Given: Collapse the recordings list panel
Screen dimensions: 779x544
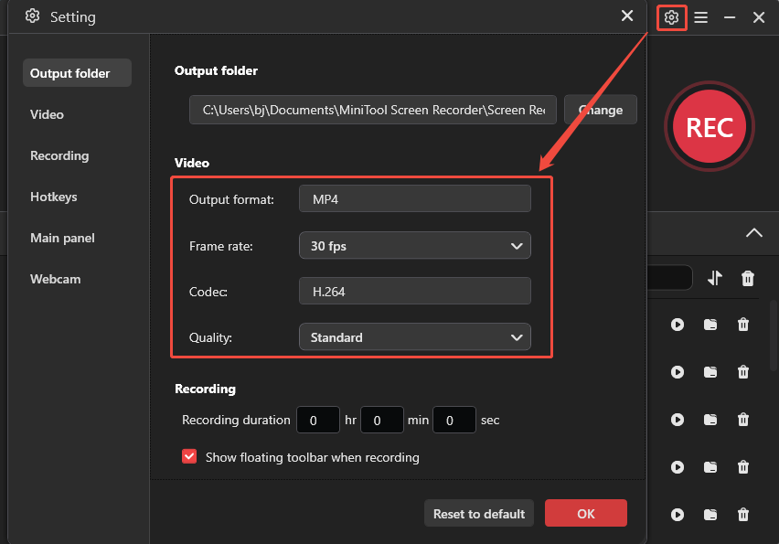Looking at the screenshot, I should [754, 233].
